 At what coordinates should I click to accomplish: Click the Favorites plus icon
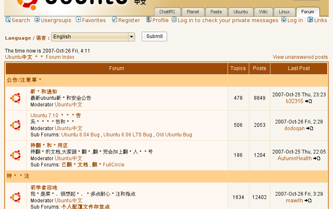78,20
